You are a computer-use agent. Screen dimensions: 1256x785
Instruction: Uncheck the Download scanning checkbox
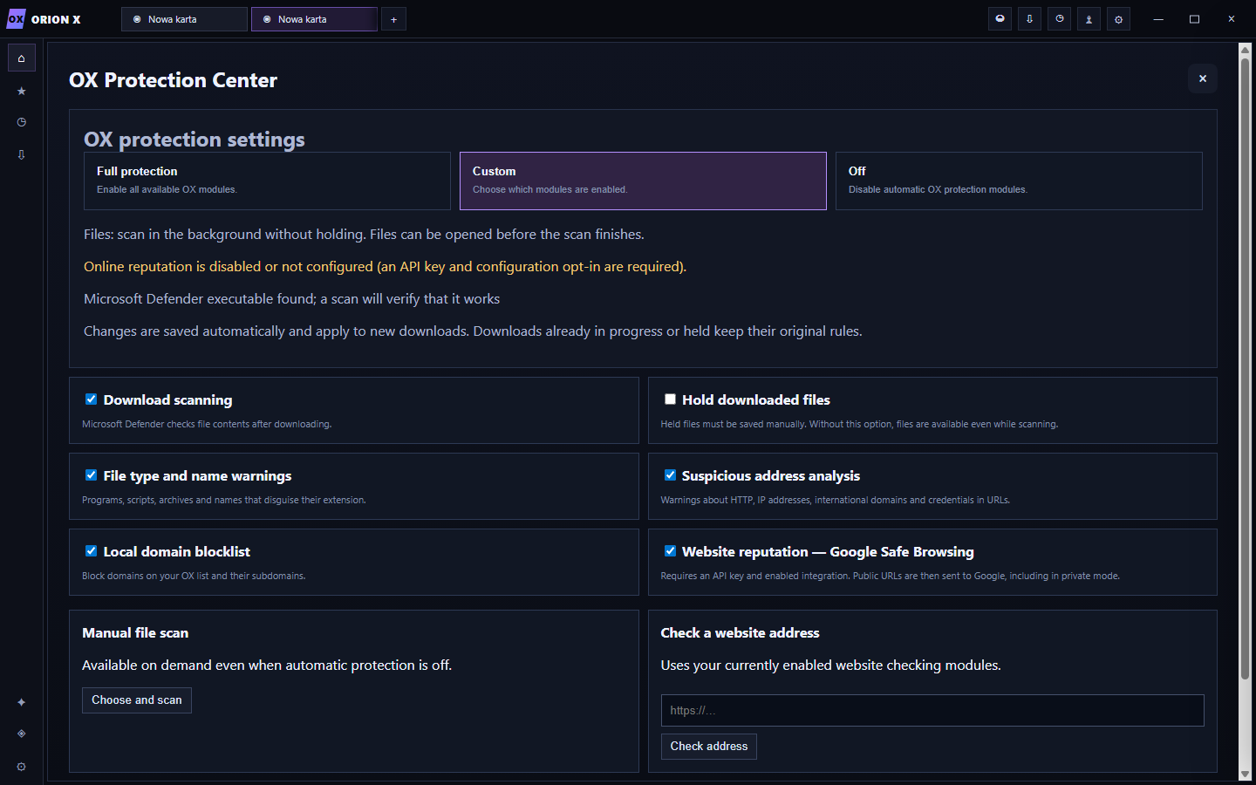pos(91,399)
